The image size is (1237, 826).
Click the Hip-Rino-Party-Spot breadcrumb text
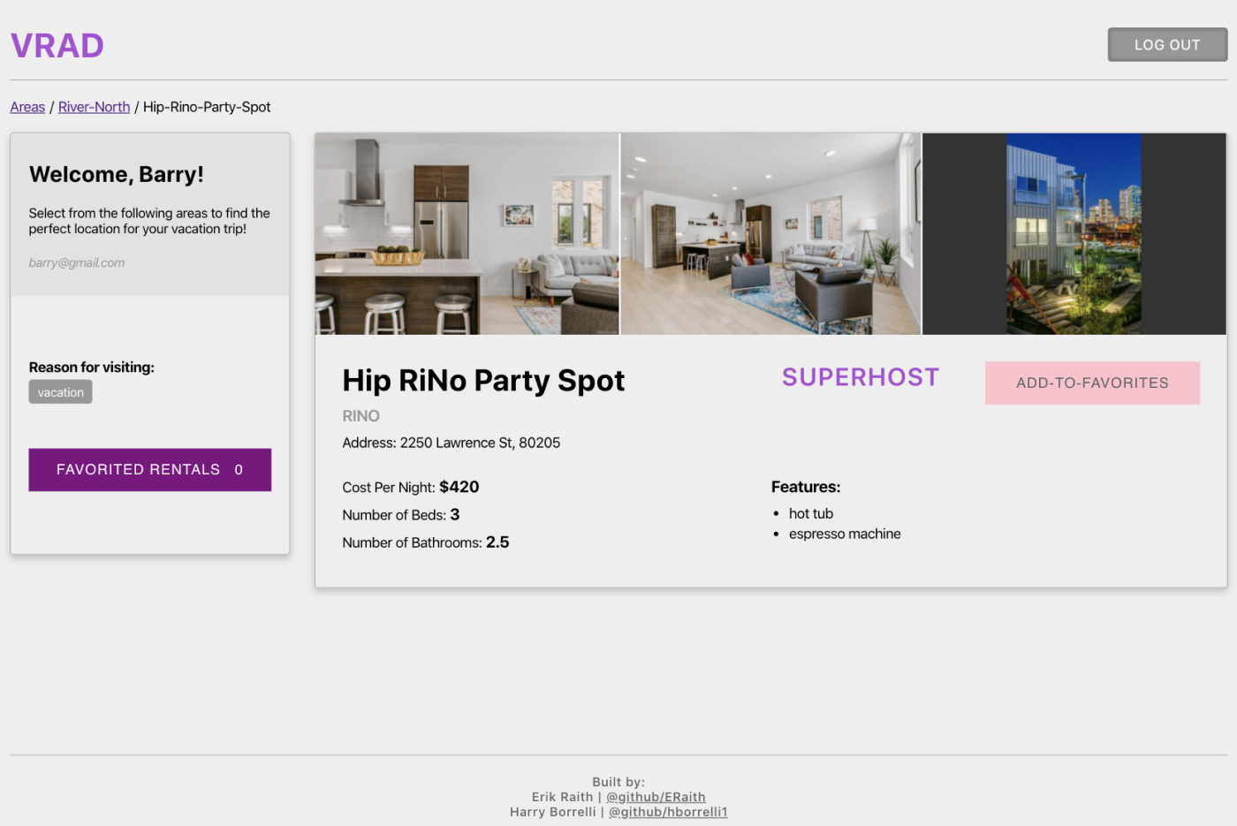pos(207,107)
